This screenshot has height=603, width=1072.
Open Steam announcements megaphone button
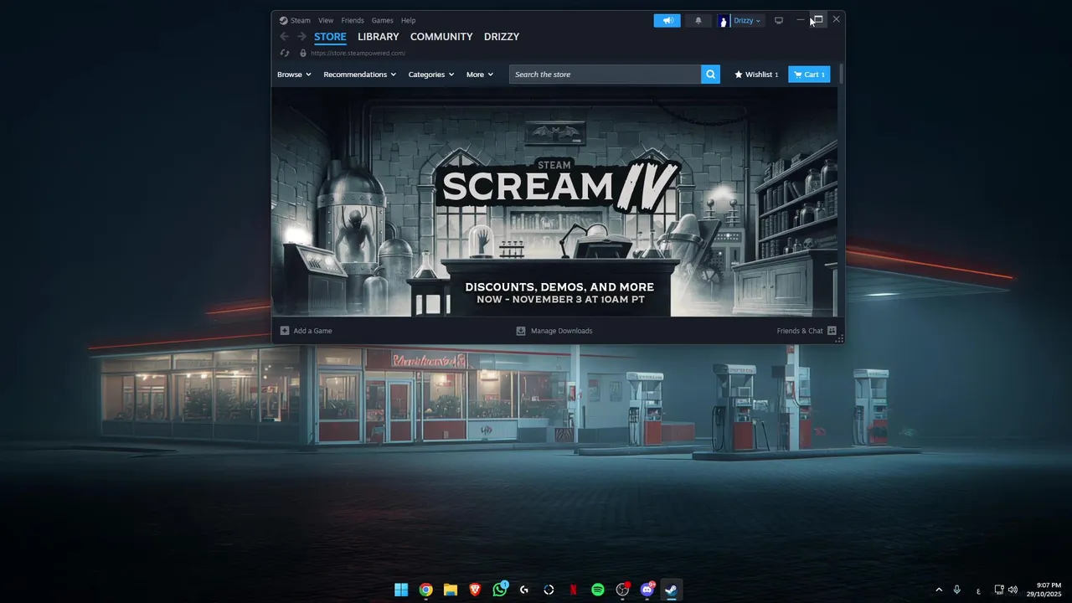(x=667, y=20)
